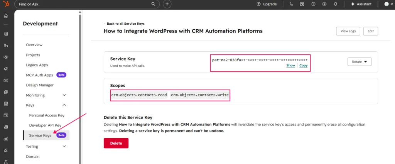395x164 pixels.
Task: Click the masked pat-na2-838fa key text
Action: click(260, 60)
